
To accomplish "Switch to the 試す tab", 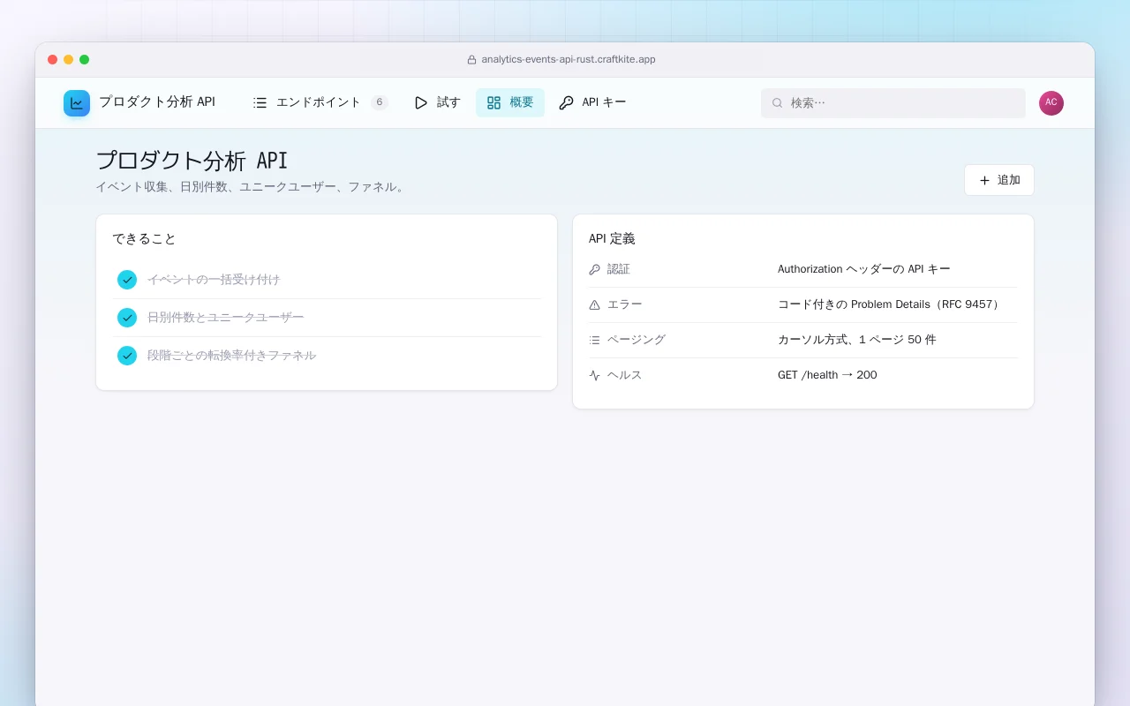I will tap(437, 102).
